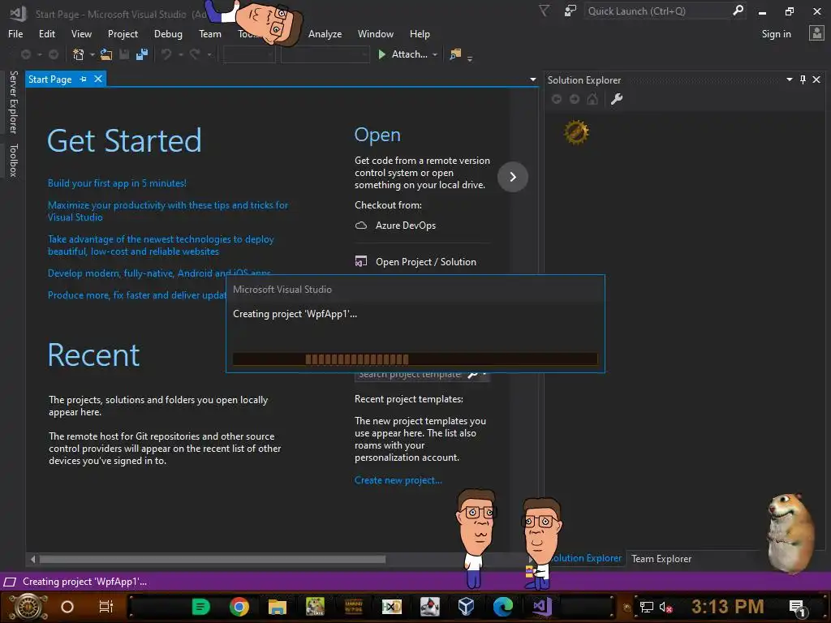Toggle the Solution Explorer auto-hide pin
Viewport: 831px width, 623px height.
click(803, 79)
